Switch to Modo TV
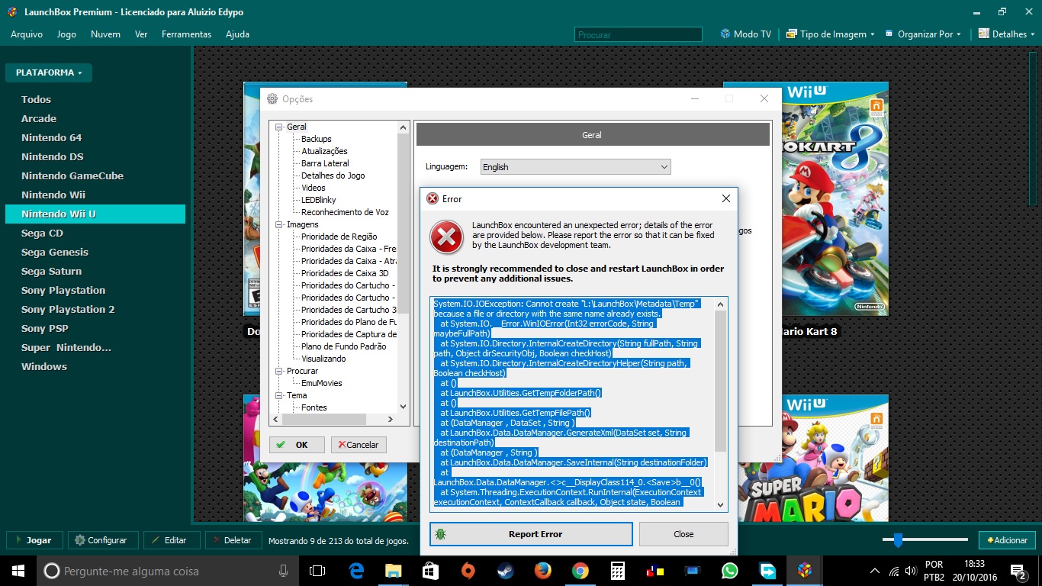This screenshot has height=586, width=1042. (x=746, y=34)
